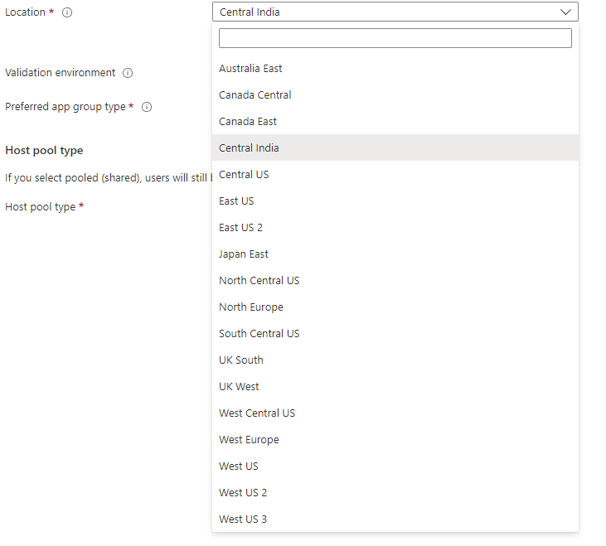Select Australia East from the list
The image size is (606, 546).
click(250, 69)
